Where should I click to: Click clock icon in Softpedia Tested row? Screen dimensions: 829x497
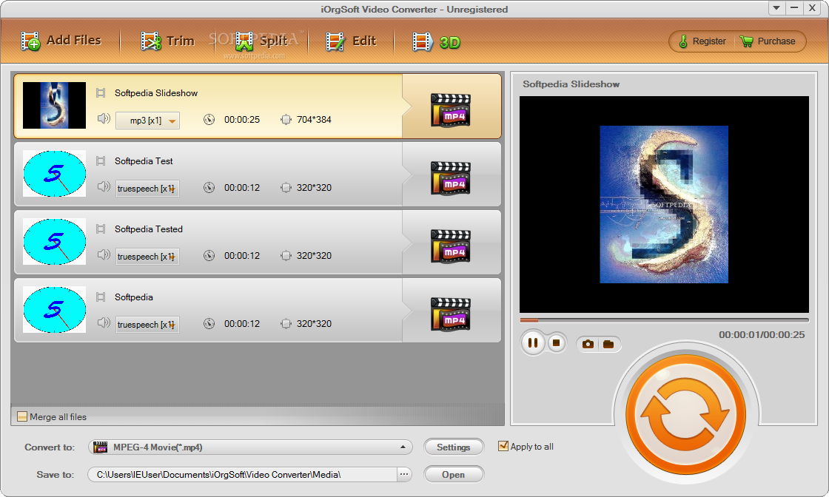pyautogui.click(x=209, y=256)
